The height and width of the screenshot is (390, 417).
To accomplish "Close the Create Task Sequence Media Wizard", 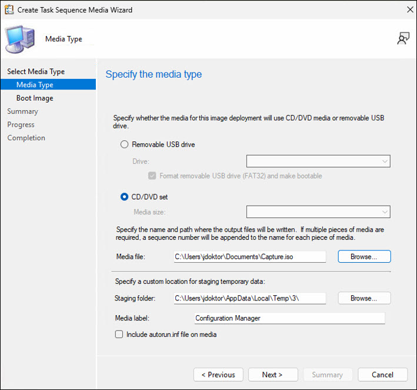I will (x=409, y=10).
